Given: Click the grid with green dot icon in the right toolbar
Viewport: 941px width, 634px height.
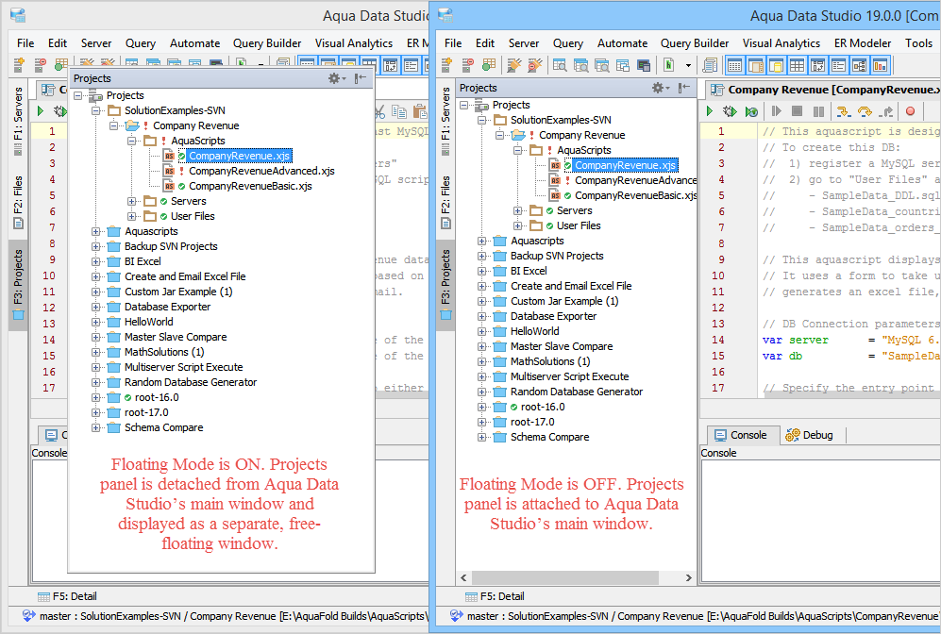Looking at the screenshot, I should tap(489, 65).
